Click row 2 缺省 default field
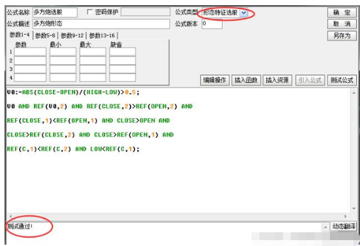This screenshot has height=246, width=360. 123,61
